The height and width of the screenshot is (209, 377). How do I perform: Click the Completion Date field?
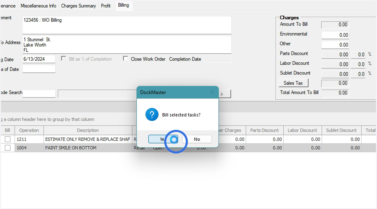(x=217, y=59)
